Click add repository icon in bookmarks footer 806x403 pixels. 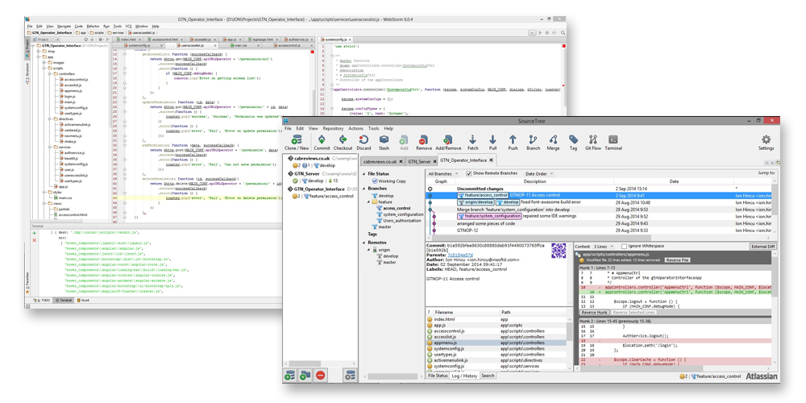click(289, 376)
